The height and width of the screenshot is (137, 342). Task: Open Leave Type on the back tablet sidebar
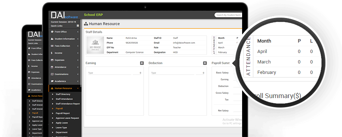click(x=37, y=129)
